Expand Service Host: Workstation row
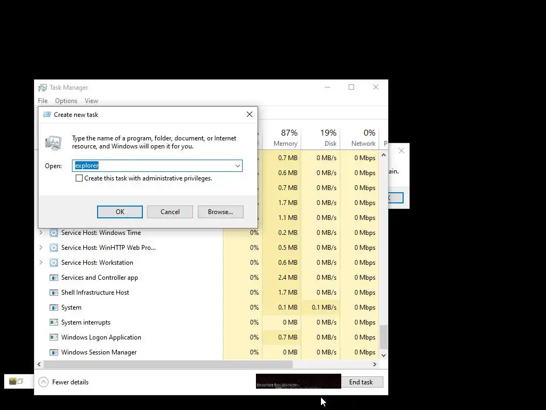 click(x=41, y=263)
